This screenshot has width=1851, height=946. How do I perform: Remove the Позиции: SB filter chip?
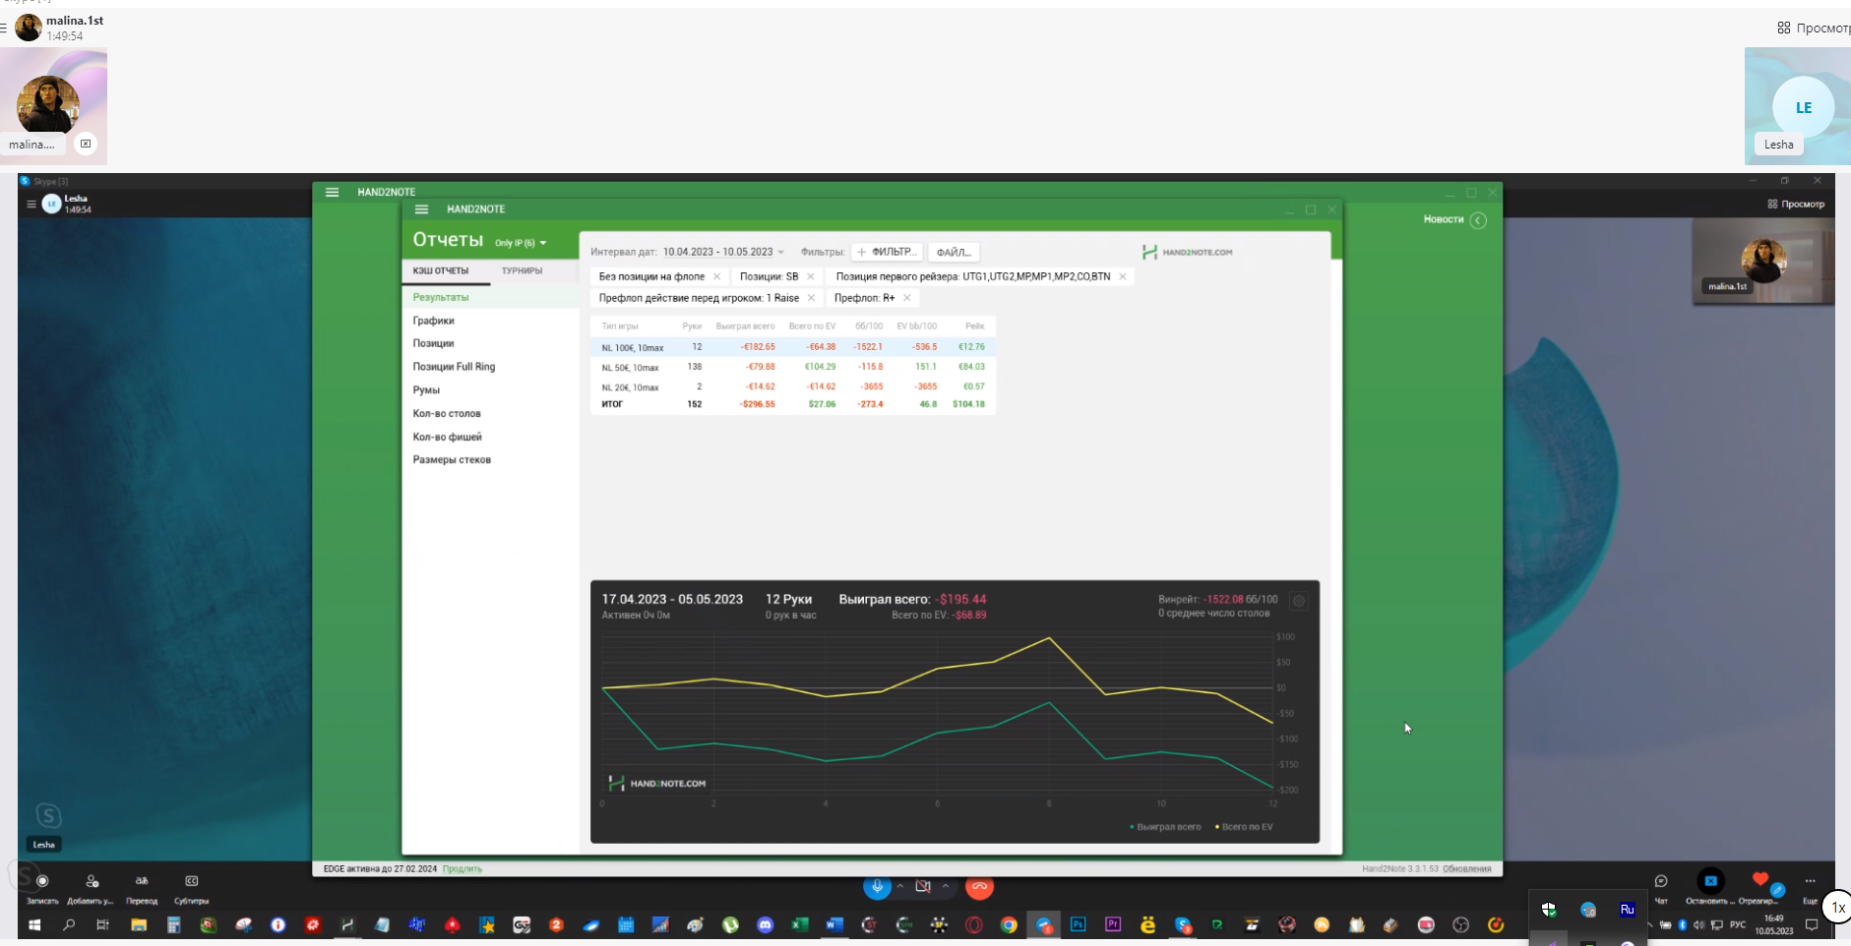click(811, 276)
